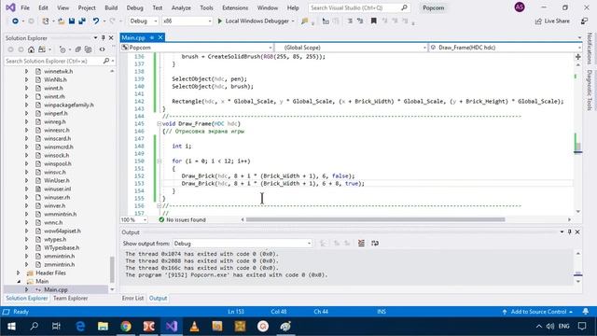This screenshot has height=336, width=597.
Task: Click the Navigate Backward toolbar icon
Action: [15, 21]
